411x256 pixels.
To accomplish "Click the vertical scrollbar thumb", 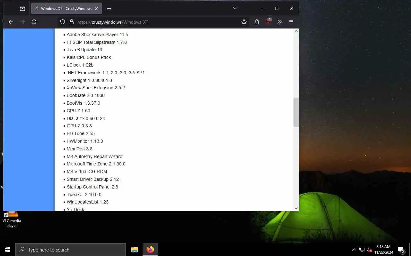I will pyautogui.click(x=296, y=112).
